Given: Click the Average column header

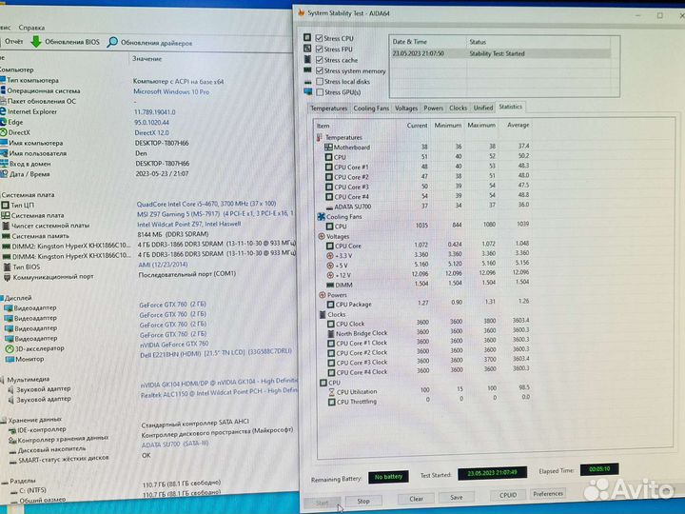Looking at the screenshot, I should (519, 125).
